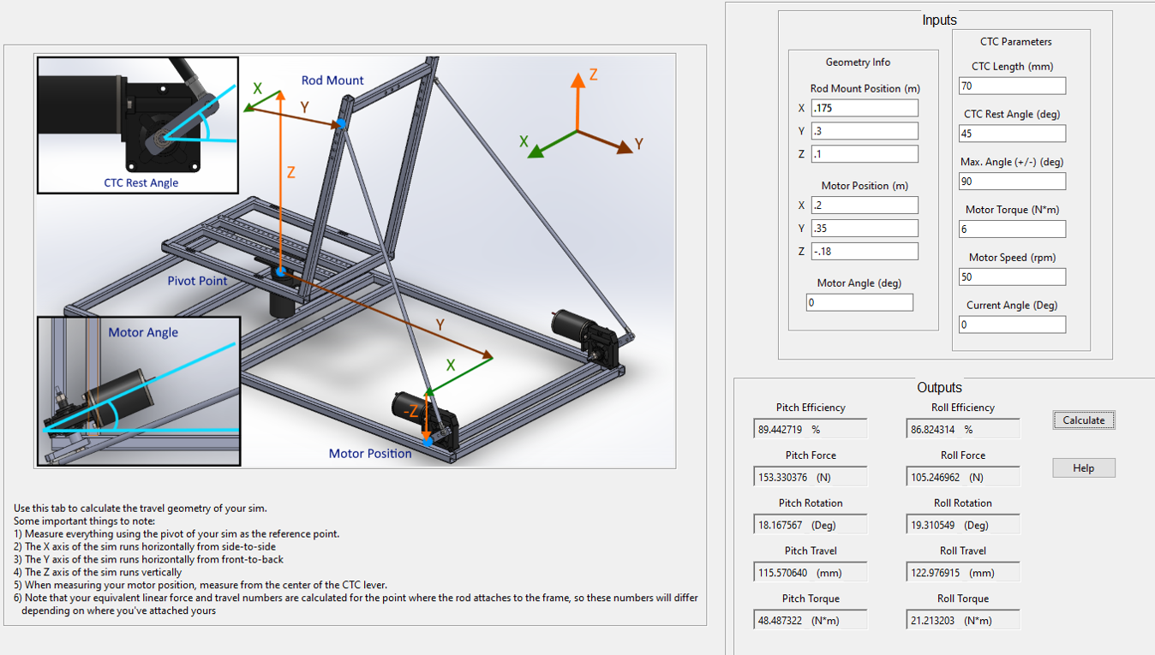Select the Motor Position X field
Viewport: 1155px width, 655px height.
point(864,205)
